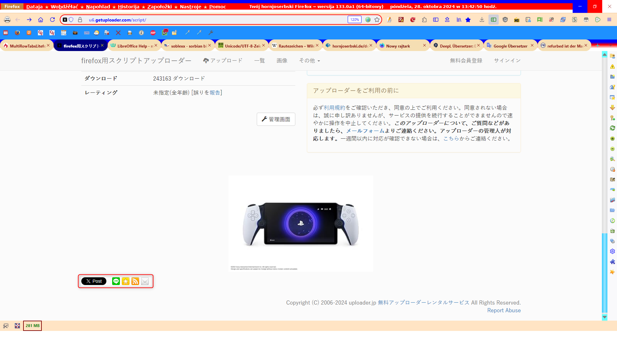Click the print icon in toolbar
Viewport: 617px width, 337px height.
(7, 20)
